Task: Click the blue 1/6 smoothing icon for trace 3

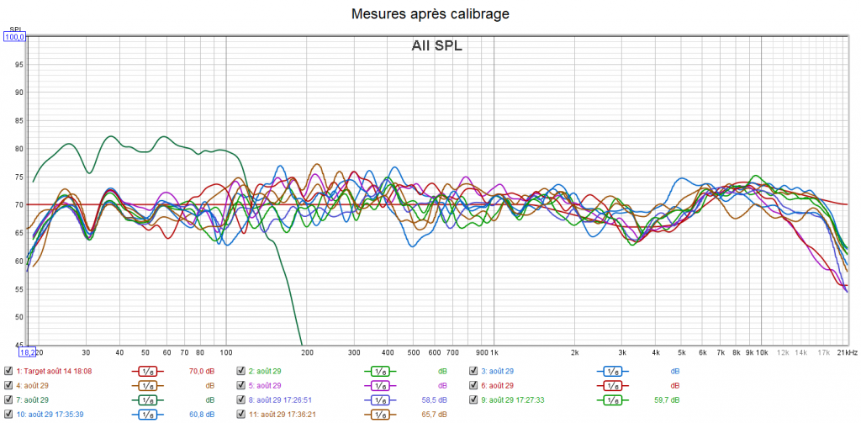Action: coord(612,371)
